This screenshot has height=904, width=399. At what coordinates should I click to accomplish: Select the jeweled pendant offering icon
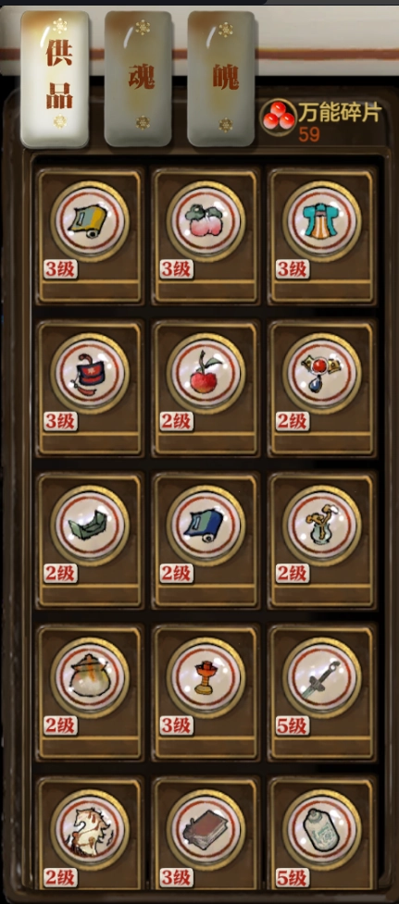click(321, 372)
